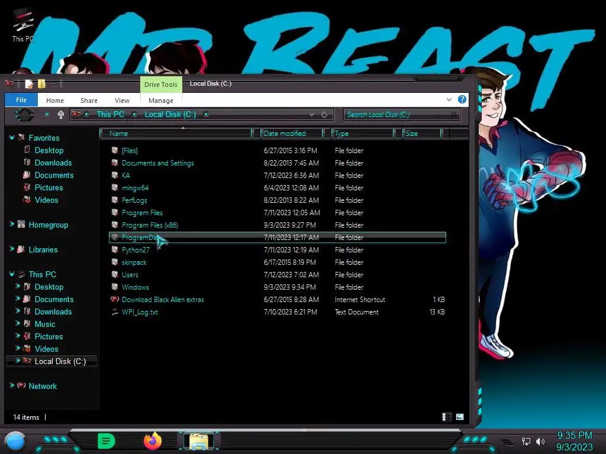Switch to the Share ribbon tab
Image resolution: width=606 pixels, height=454 pixels.
(89, 100)
